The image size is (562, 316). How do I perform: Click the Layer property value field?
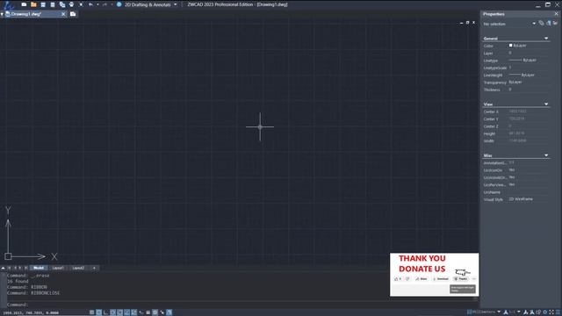pyautogui.click(x=529, y=53)
